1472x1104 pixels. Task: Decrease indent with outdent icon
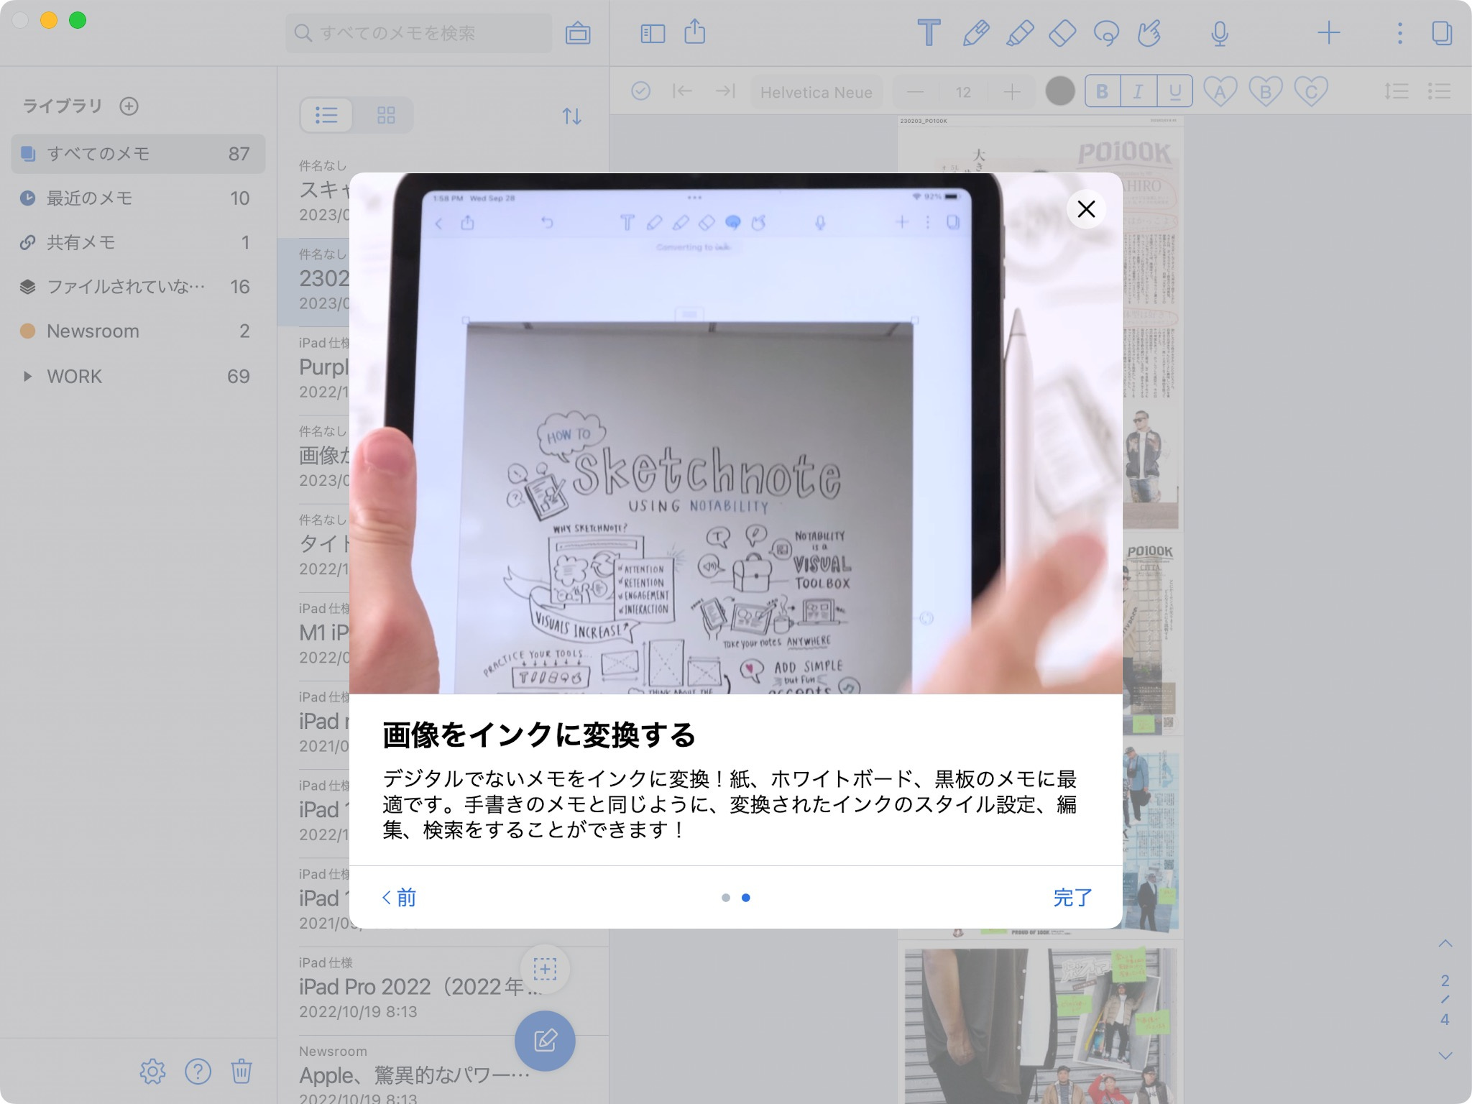click(682, 91)
